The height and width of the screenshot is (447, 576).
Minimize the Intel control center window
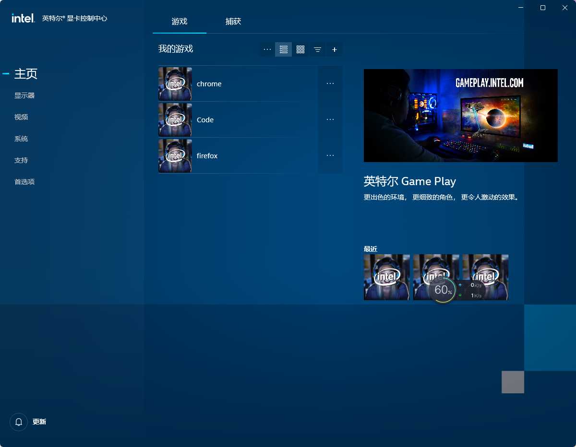[521, 7]
